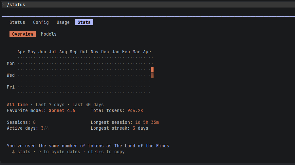Choose the Last 7 days range
The image size is (295, 165).
click(x=50, y=105)
